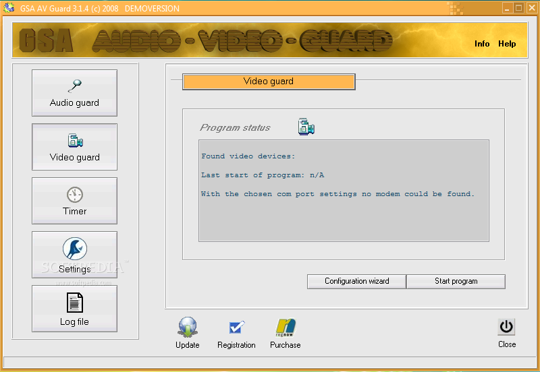Click the 'Close' label text
The height and width of the screenshot is (372, 540).
point(507,344)
